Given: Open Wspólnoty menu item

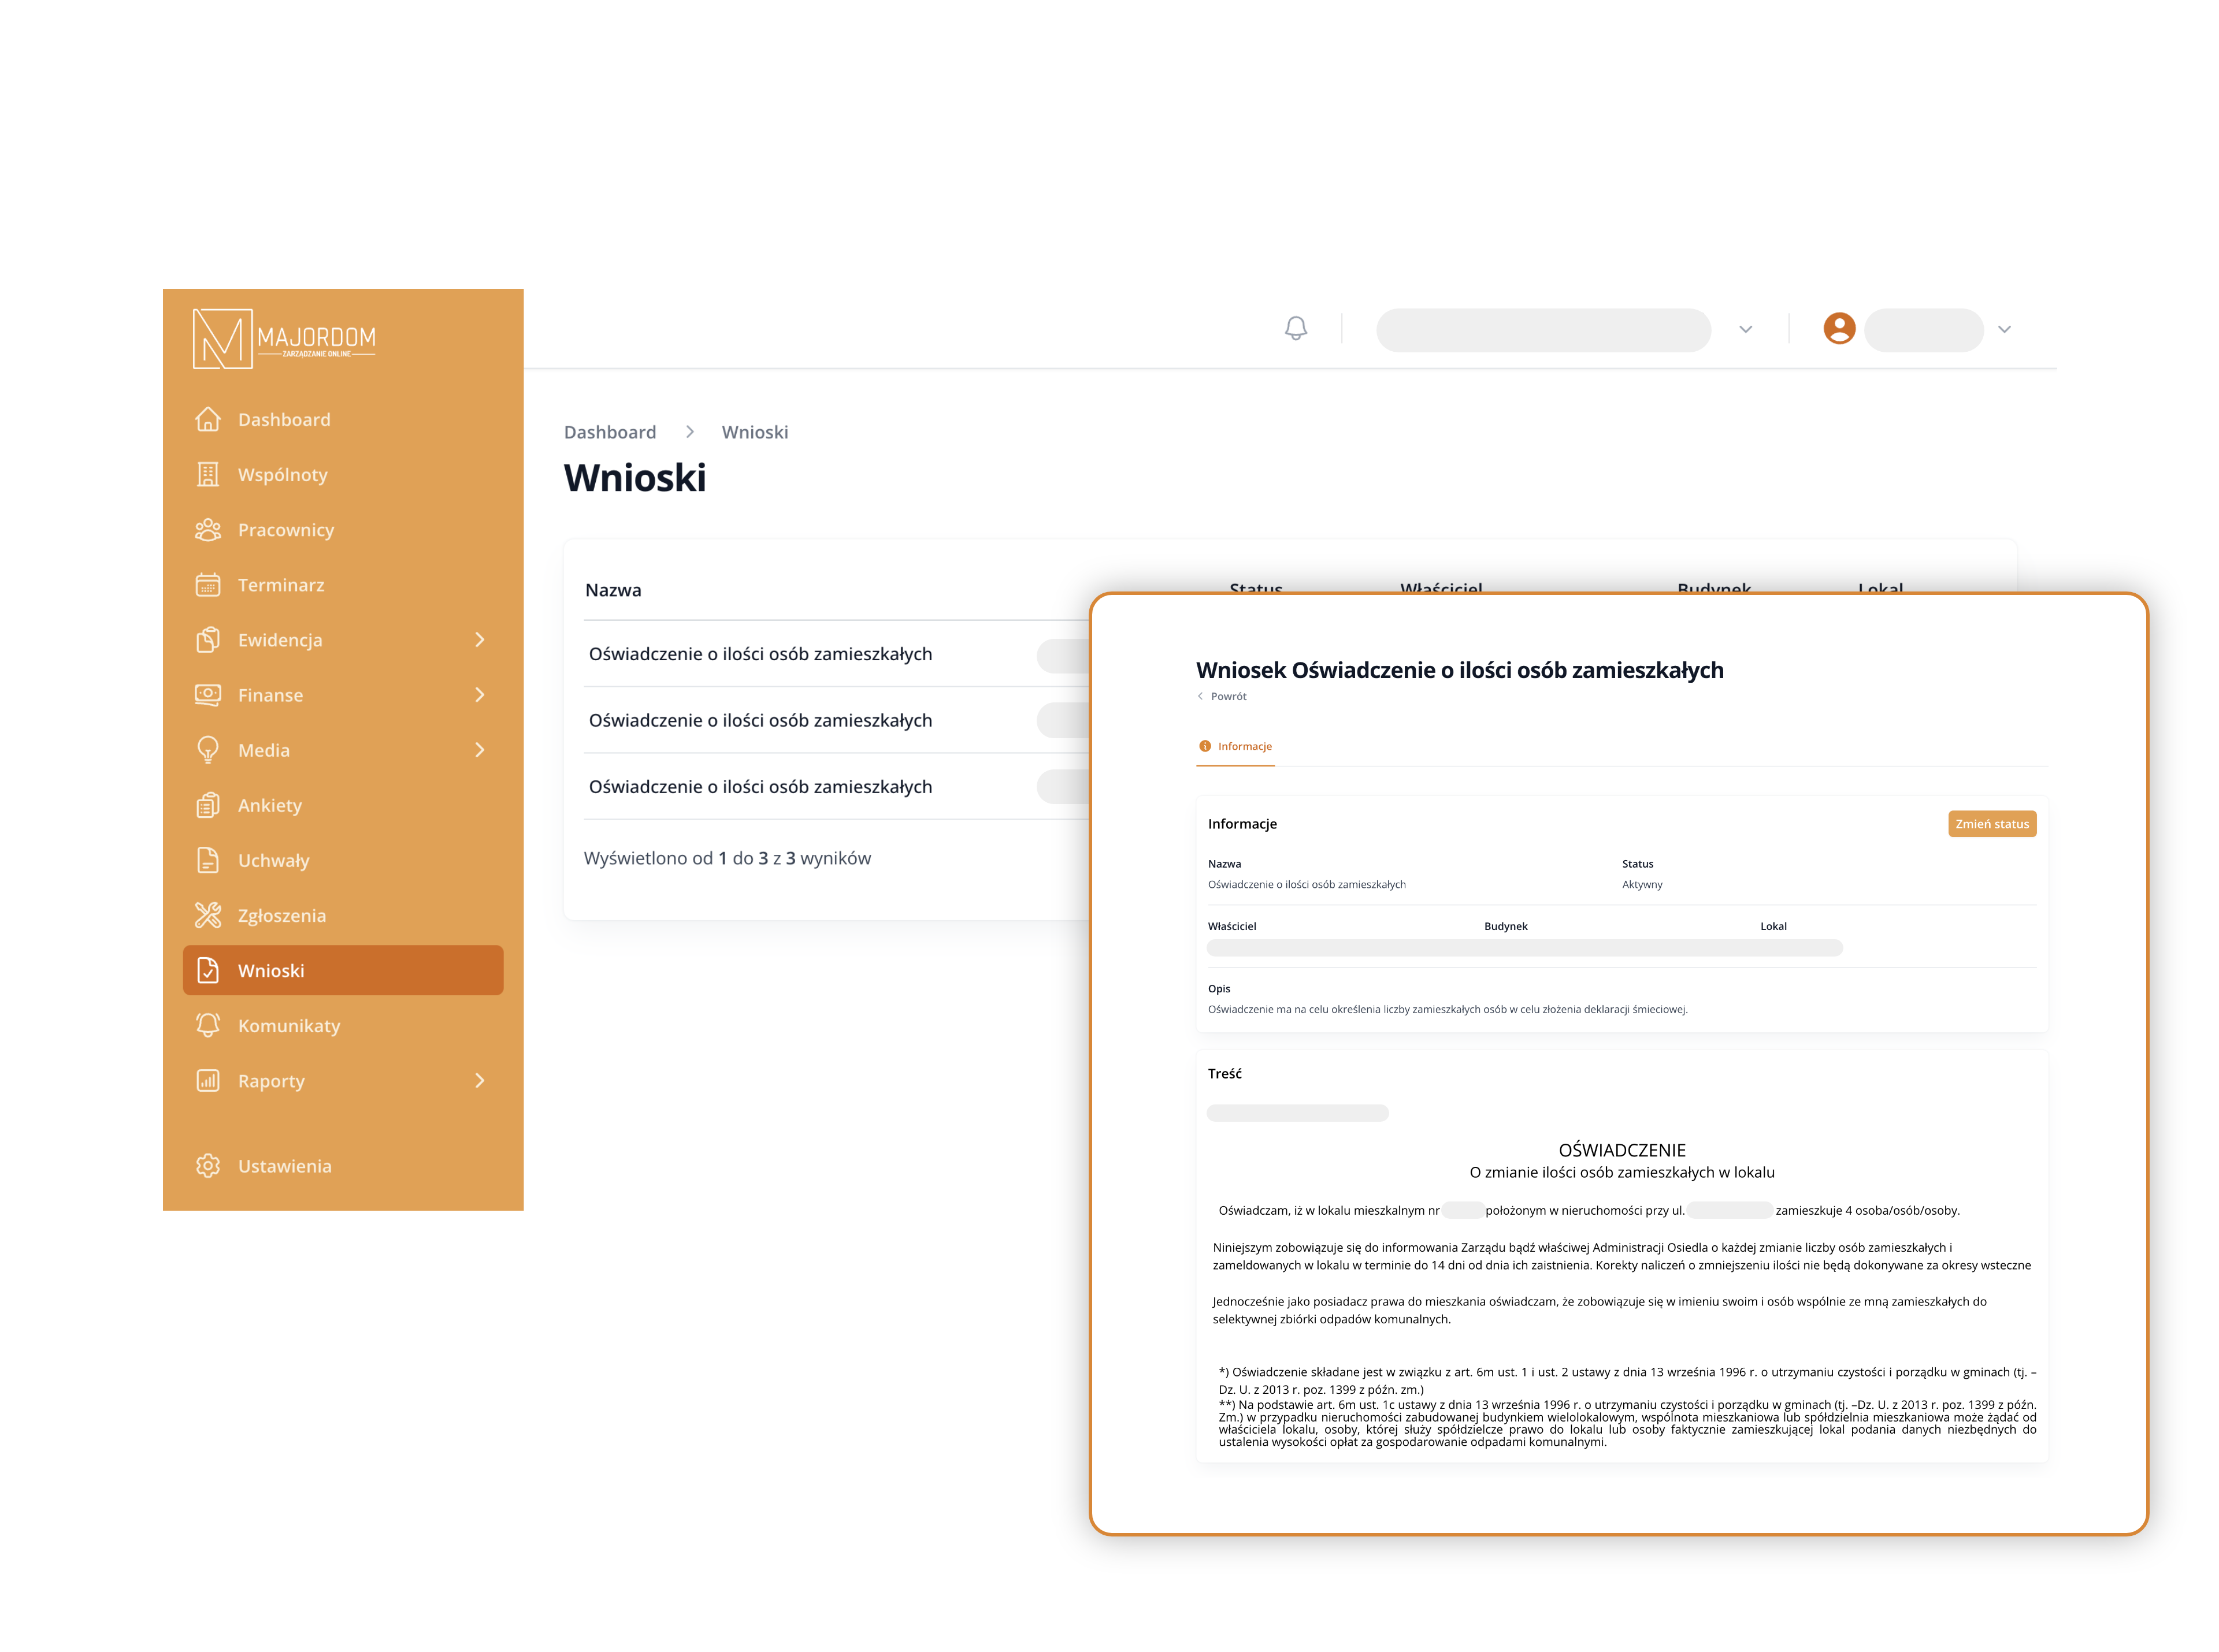Looking at the screenshot, I should [343, 474].
